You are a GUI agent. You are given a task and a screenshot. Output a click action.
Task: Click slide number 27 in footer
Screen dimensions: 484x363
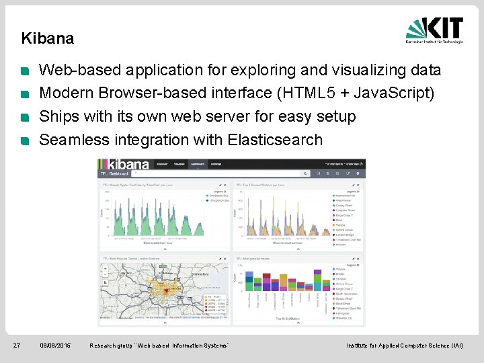(17, 346)
